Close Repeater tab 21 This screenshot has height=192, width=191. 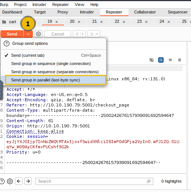point(101,22)
